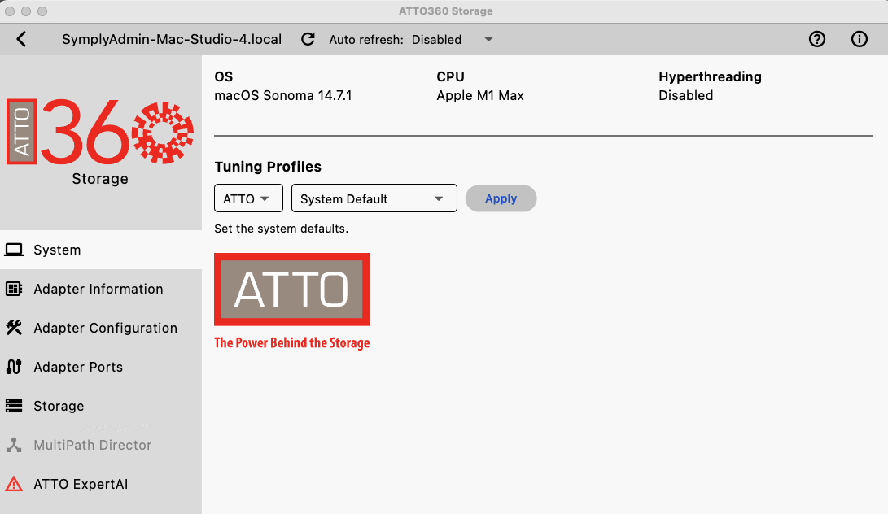
Task: Click the Adapter Information board icon
Action: (x=14, y=289)
